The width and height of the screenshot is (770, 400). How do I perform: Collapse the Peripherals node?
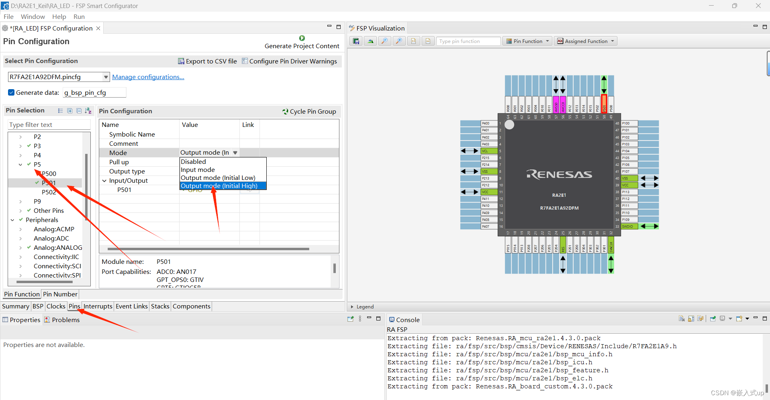coord(12,220)
